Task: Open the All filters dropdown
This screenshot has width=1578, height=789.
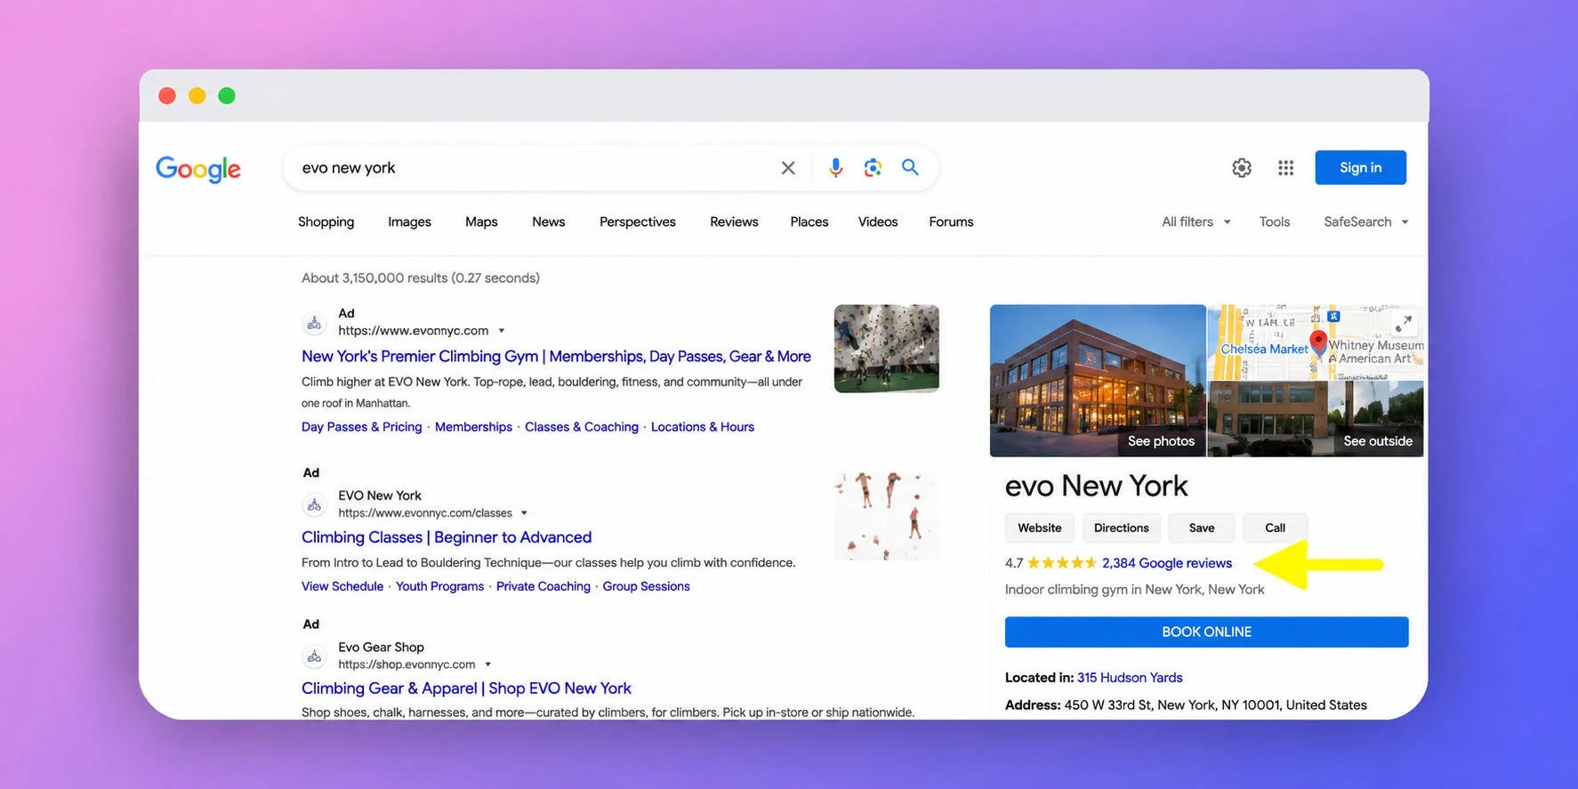Action: pos(1196,221)
